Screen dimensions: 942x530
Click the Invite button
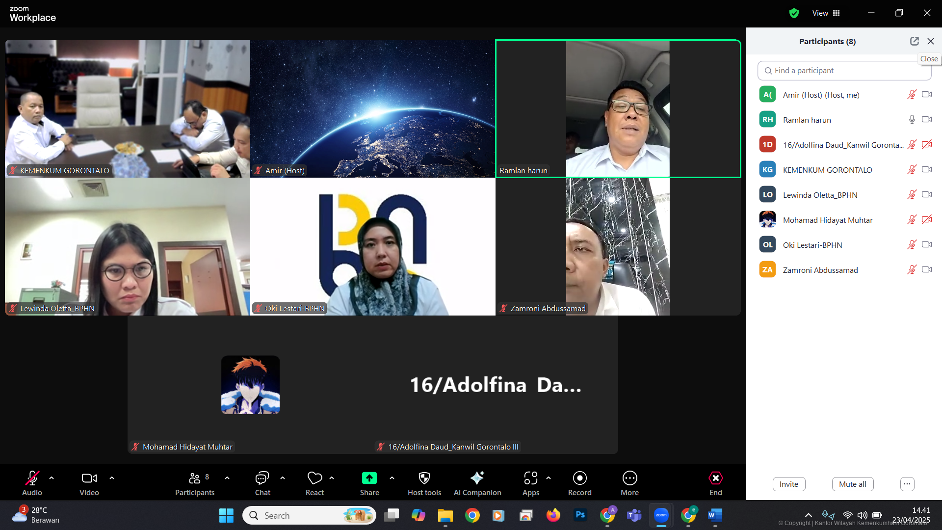(x=788, y=484)
